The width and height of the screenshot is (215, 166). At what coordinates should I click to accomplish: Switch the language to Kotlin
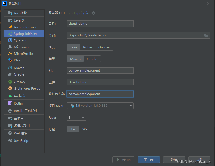[x=87, y=47]
